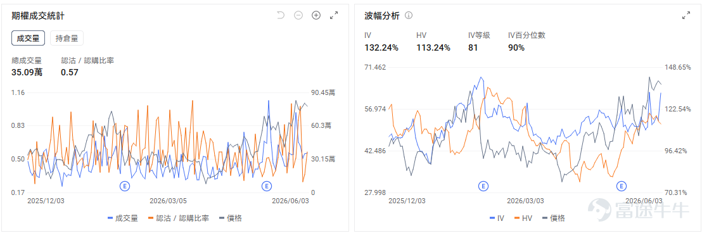The width and height of the screenshot is (702, 233).
Task: Click the total volume value 35.09萬
Action: click(x=27, y=72)
